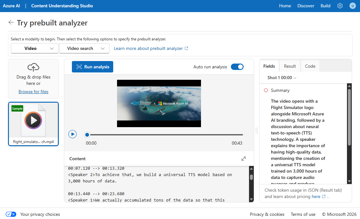Switch to the Code tab
The width and height of the screenshot is (360, 219).
pos(310,66)
